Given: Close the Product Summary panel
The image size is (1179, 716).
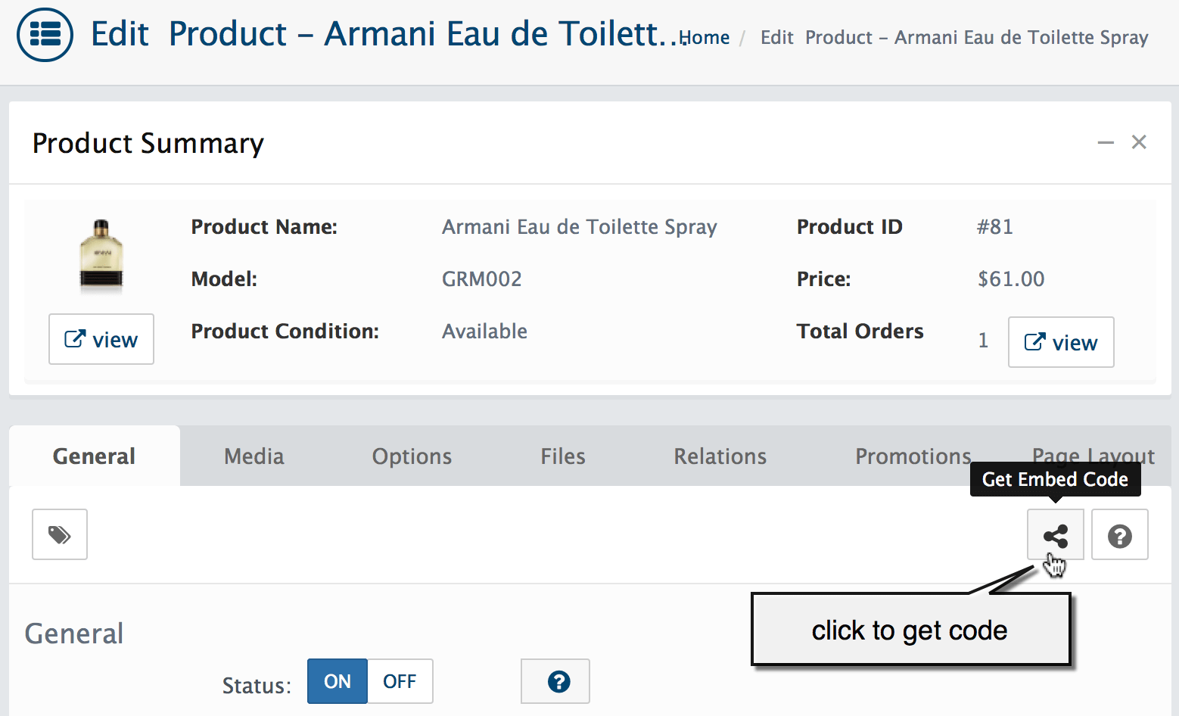Looking at the screenshot, I should (1139, 142).
